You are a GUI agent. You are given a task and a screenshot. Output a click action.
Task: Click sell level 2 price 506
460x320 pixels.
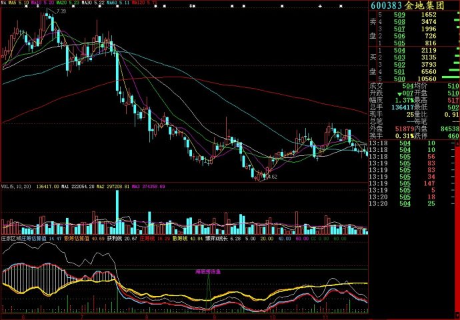click(399, 36)
